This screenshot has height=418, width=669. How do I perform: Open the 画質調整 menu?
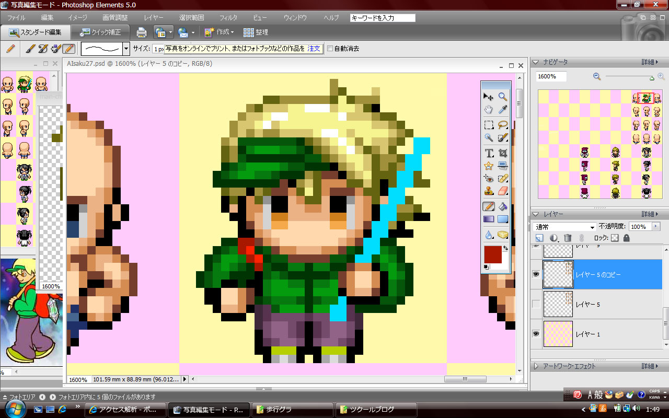[115, 18]
